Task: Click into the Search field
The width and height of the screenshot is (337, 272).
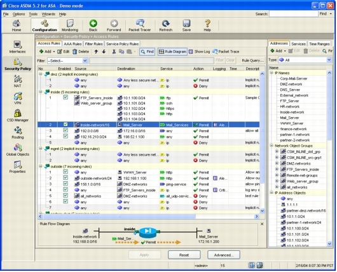Action: [293, 14]
